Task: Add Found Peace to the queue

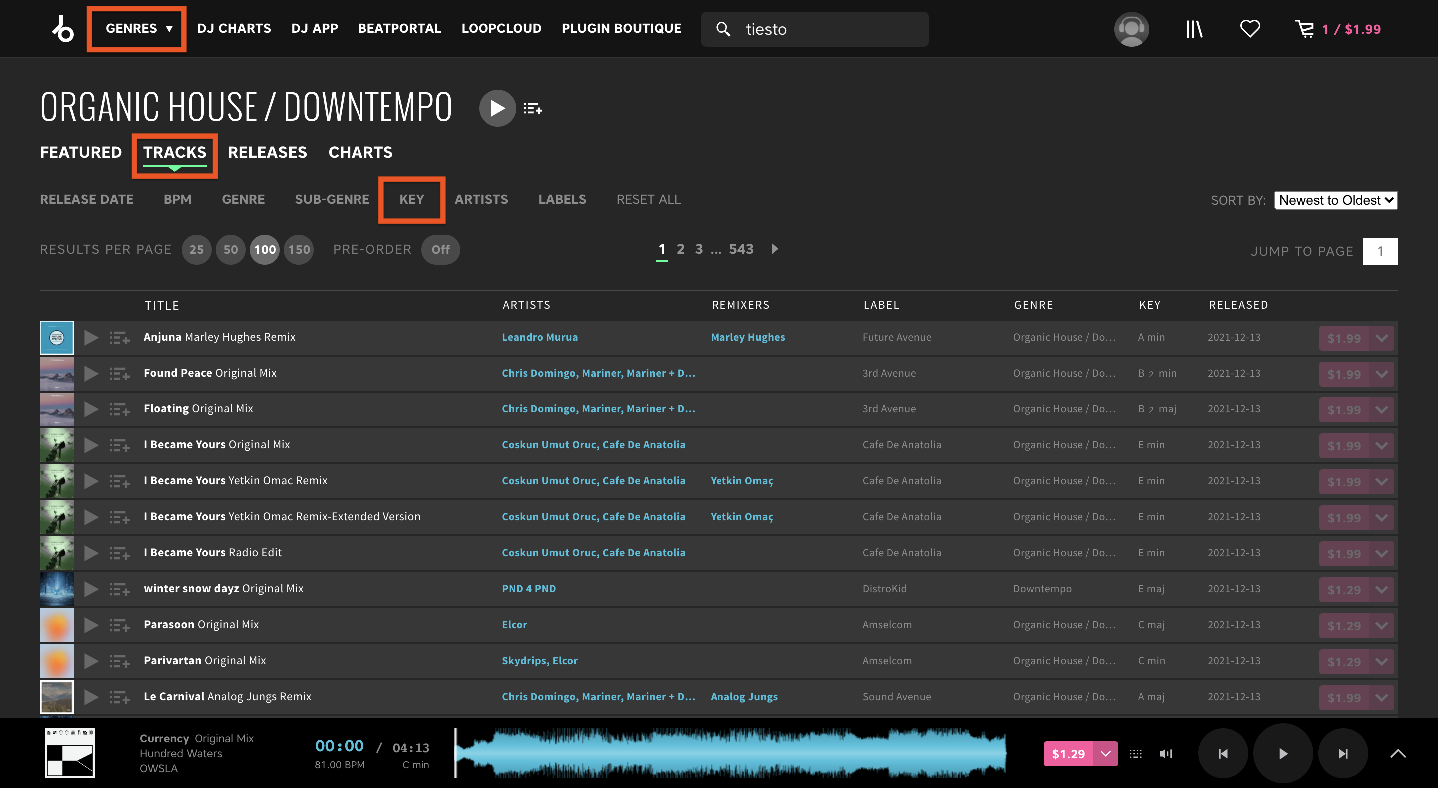Action: point(119,374)
